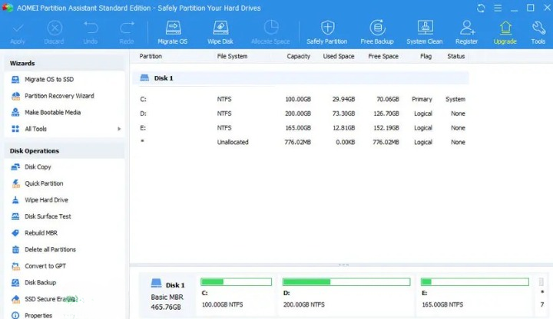Select SSD Secure Erase entry
This screenshot has width=553, height=319.
pyautogui.click(x=49, y=299)
